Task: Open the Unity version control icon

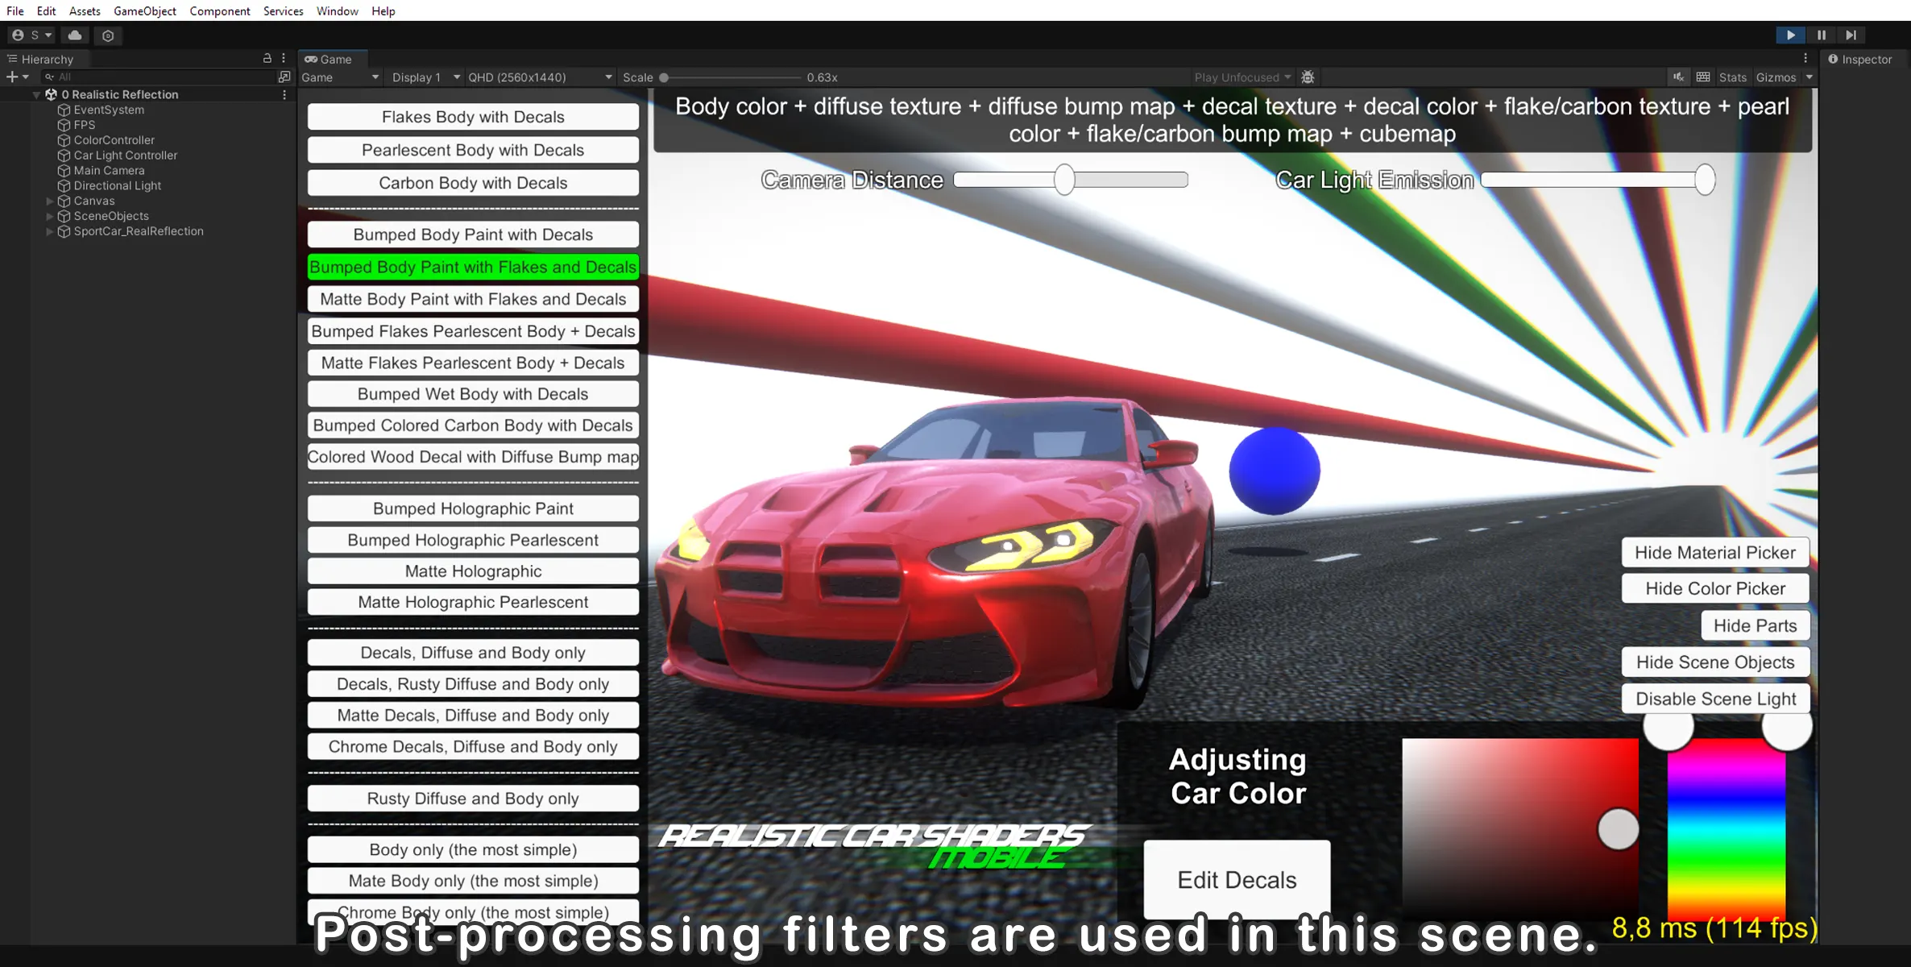Action: pyautogui.click(x=108, y=35)
